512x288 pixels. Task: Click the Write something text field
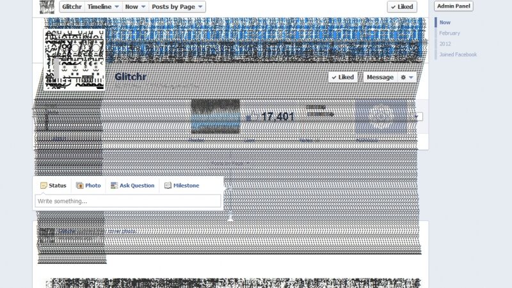point(128,201)
